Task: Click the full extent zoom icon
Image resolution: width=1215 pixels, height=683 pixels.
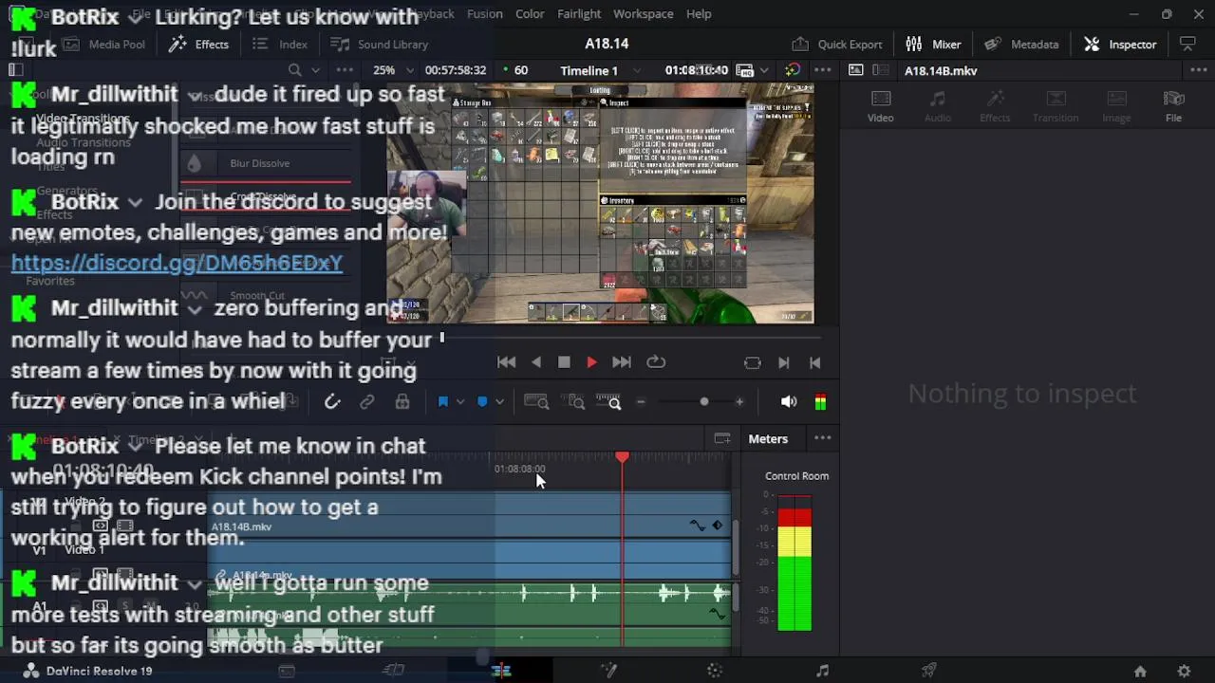Action: click(x=536, y=402)
